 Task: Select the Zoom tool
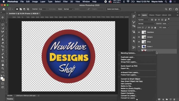click(3, 68)
